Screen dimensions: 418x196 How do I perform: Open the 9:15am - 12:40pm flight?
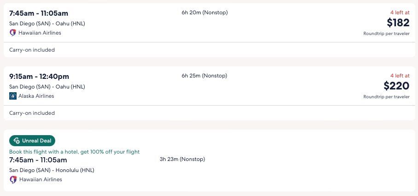click(39, 76)
